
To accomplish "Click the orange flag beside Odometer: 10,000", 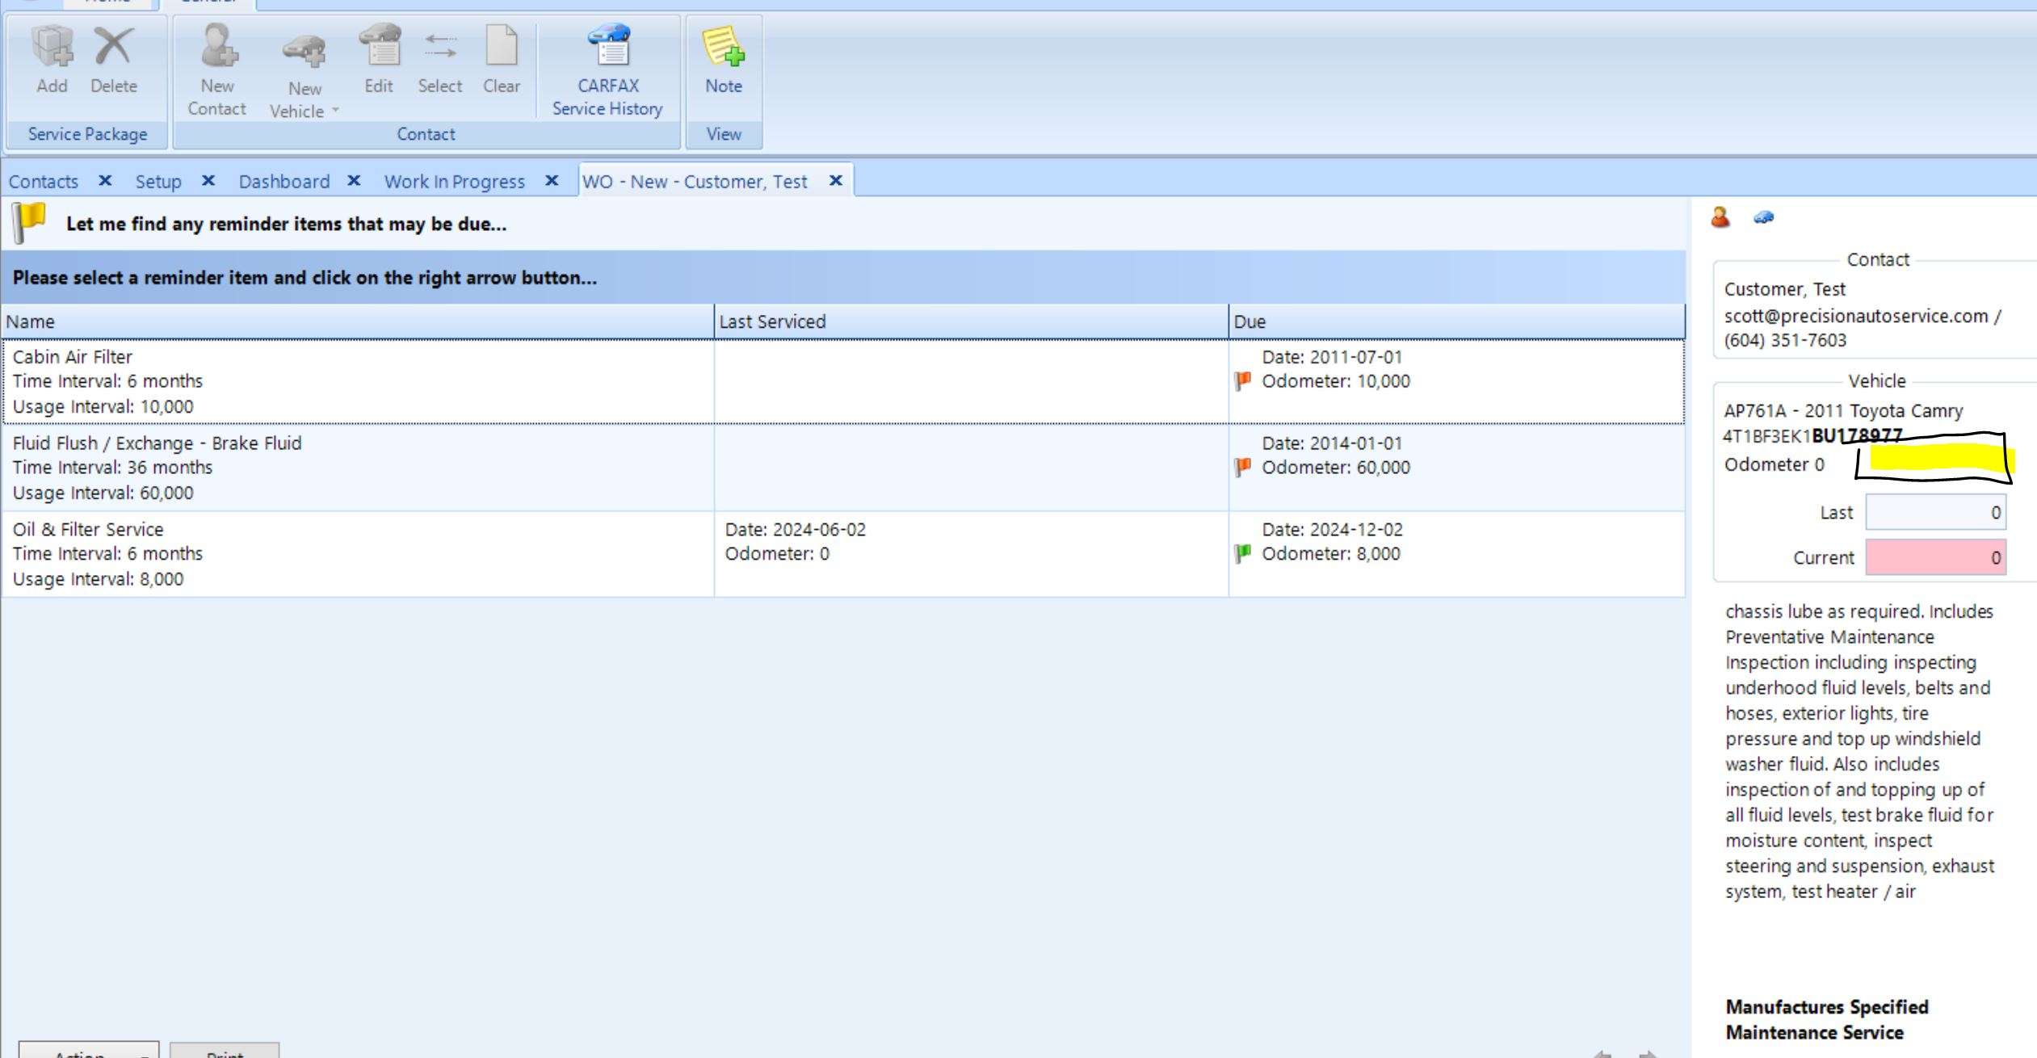I will [1243, 380].
